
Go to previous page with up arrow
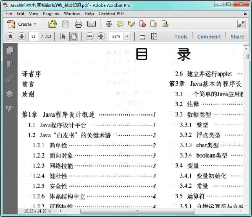(x=10, y=36)
